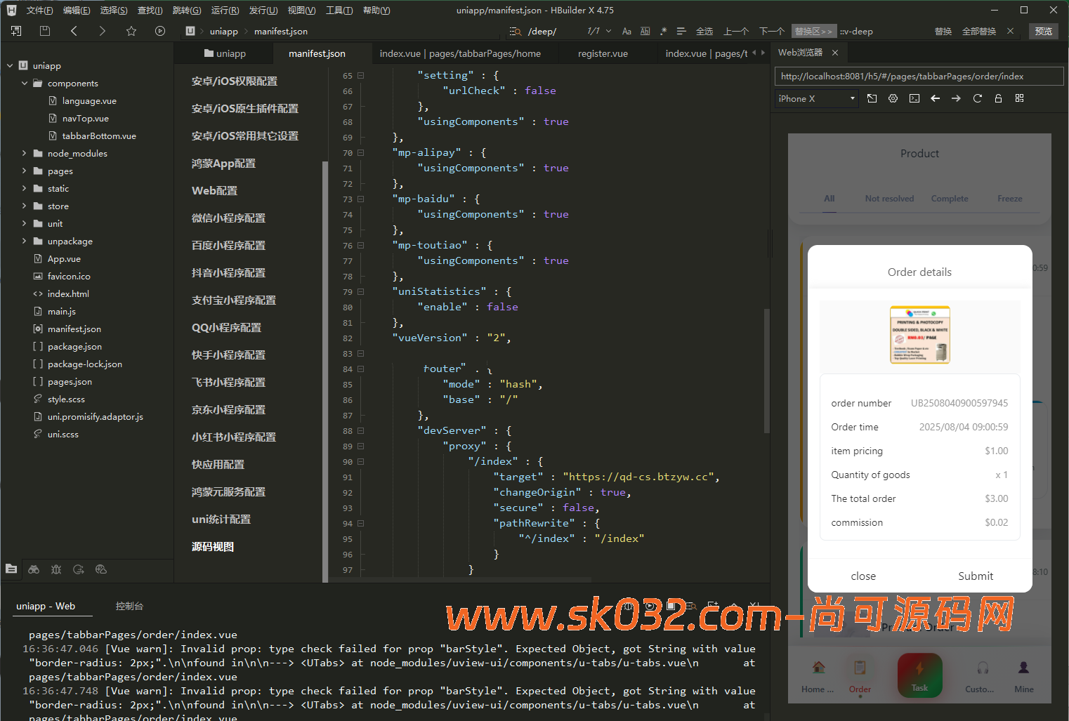Toggle whole-word match in search bar
The image size is (1069, 721).
click(x=645, y=32)
